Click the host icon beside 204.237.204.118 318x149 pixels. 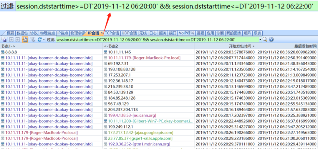pos(105,110)
